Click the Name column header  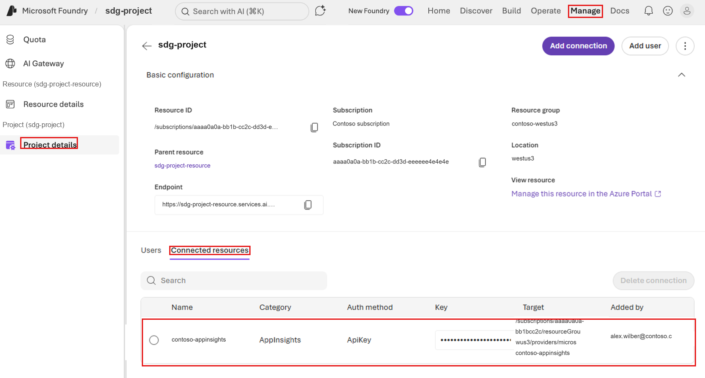point(182,307)
